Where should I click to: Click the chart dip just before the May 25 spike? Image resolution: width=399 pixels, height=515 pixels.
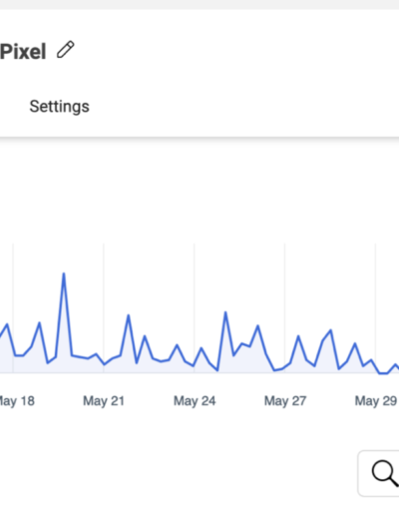pyautogui.click(x=217, y=370)
